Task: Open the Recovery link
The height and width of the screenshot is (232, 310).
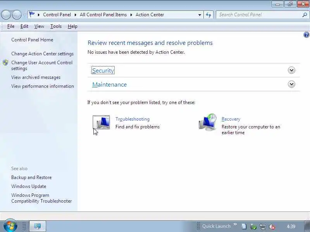Action: pos(231,119)
